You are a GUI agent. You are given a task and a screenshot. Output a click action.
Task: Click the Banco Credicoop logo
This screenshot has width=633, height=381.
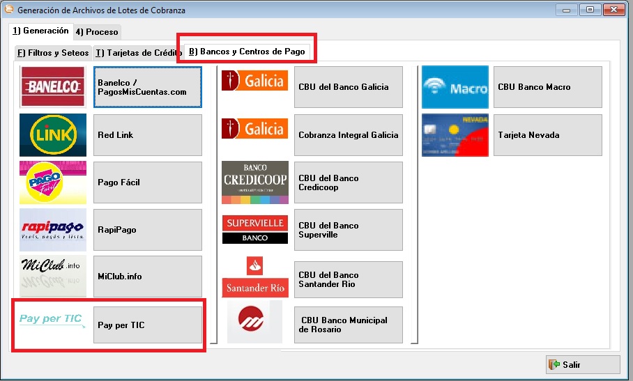point(254,182)
